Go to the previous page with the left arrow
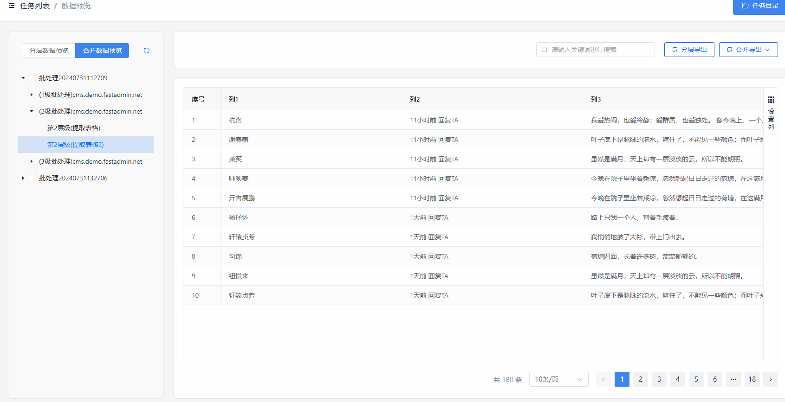785x402 pixels. pos(603,379)
